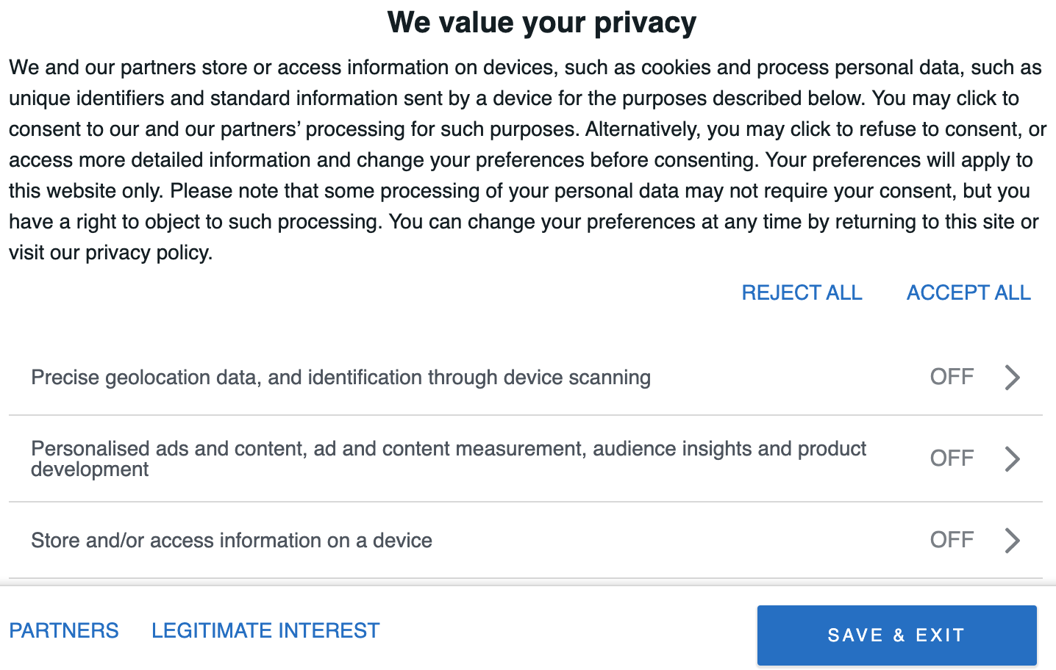Select 'Store and/or access information on a device' label
Screen dimensions: 1056x670
(232, 541)
